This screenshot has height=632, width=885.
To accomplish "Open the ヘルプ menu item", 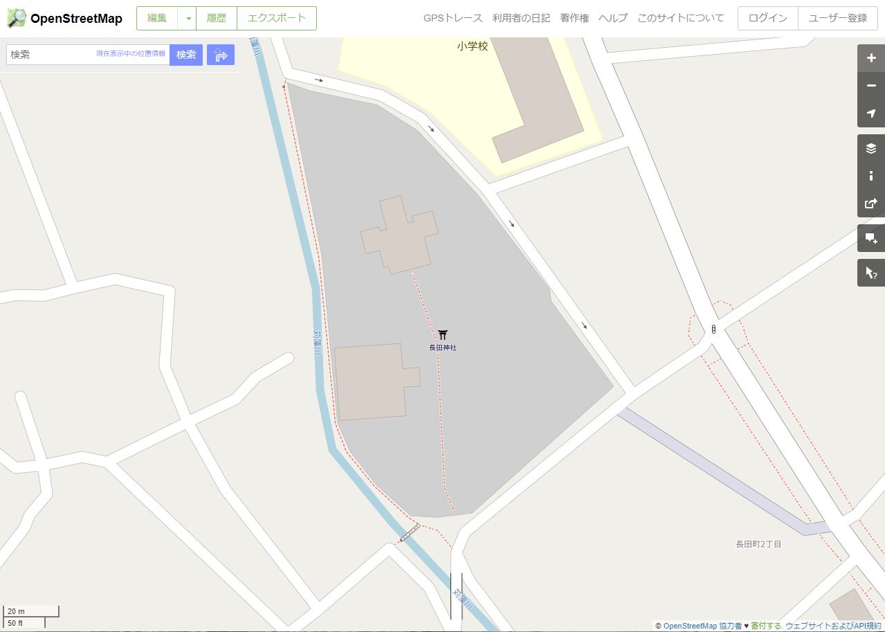I will pos(613,18).
